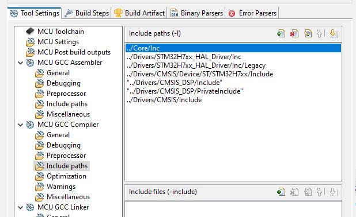356x217 pixels.
Task: Select MCU Toolchain in settings tree
Action: 60,32
